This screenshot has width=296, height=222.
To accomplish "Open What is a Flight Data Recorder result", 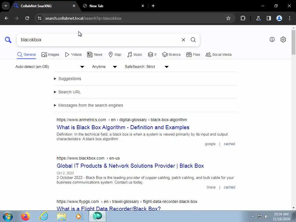I will point(109,208).
